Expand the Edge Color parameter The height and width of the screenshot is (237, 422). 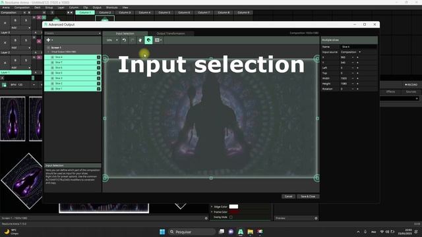point(212,207)
